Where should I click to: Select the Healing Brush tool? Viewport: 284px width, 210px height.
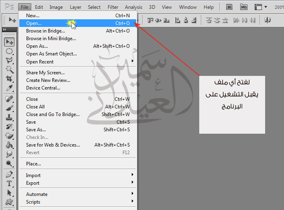(9, 99)
